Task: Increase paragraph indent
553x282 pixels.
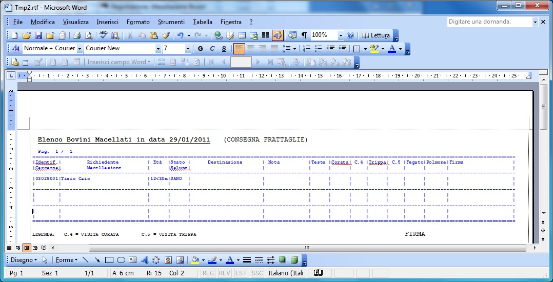Action: (342, 48)
